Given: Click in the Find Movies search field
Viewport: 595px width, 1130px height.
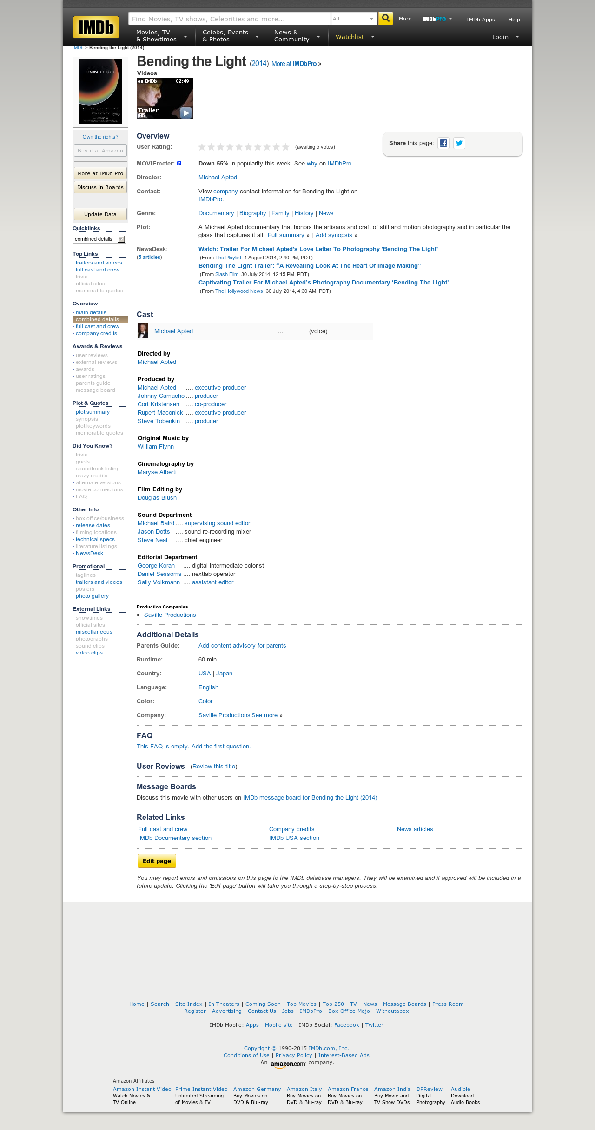Looking at the screenshot, I should pos(229,19).
